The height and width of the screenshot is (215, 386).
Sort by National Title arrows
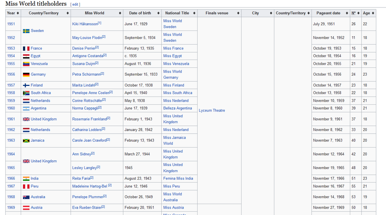(x=194, y=13)
